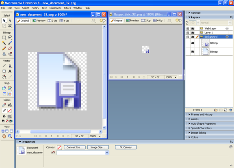The width and height of the screenshot is (234, 168).
Task: Hide the Background layer via eye icon
Action: (193, 37)
